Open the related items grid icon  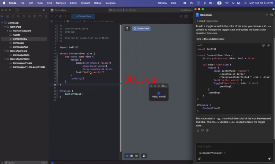click(x=60, y=16)
